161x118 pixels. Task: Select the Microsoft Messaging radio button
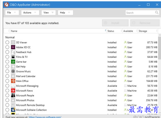tap(7, 86)
